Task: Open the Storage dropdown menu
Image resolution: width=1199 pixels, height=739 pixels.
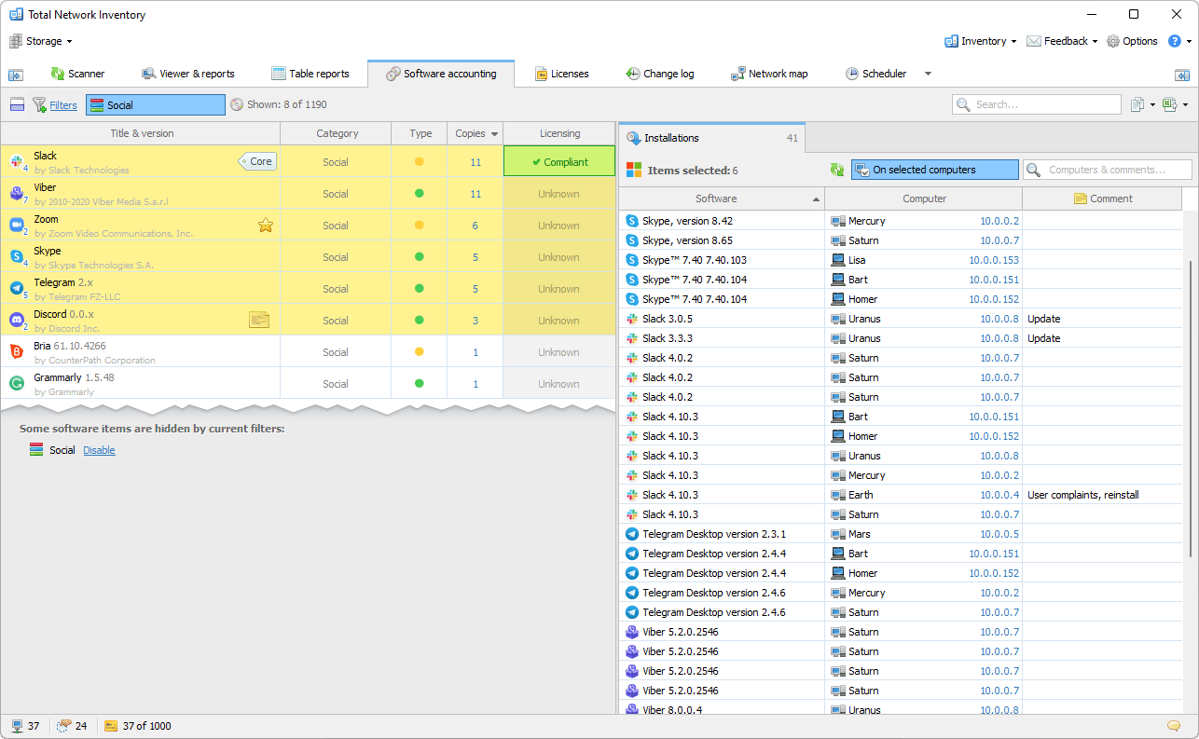Action: pyautogui.click(x=42, y=41)
